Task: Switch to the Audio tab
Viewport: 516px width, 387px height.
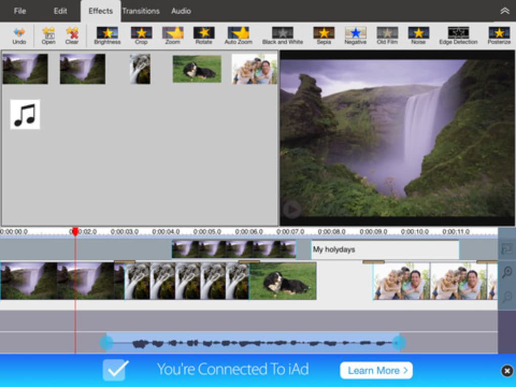Action: pyautogui.click(x=181, y=11)
